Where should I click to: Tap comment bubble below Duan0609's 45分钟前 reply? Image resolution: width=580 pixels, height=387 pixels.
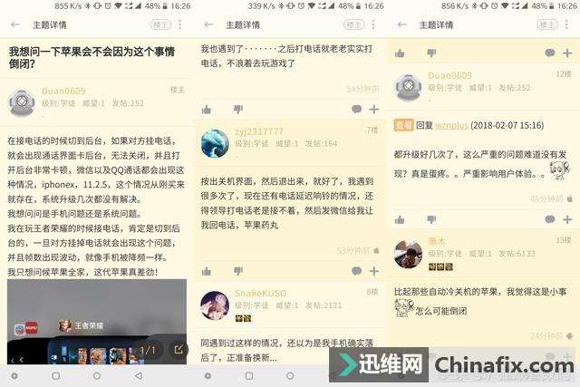click(550, 219)
